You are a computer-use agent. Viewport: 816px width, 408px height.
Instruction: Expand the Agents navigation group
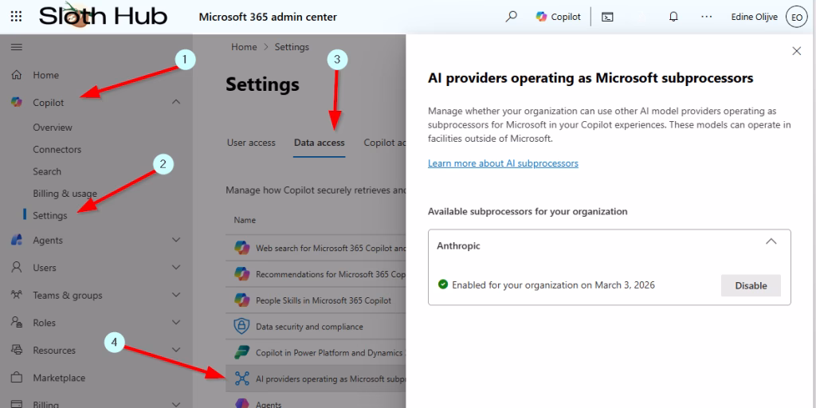[x=176, y=240]
